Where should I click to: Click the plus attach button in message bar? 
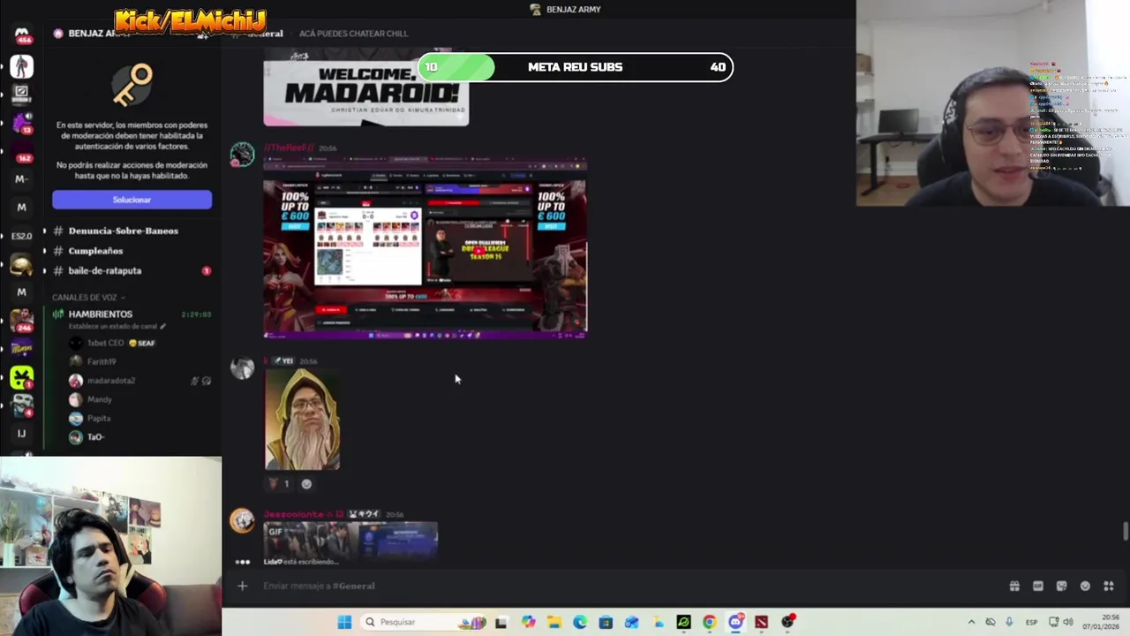(242, 586)
